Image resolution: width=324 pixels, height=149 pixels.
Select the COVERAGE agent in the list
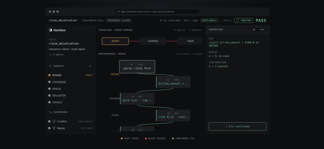coord(70,82)
